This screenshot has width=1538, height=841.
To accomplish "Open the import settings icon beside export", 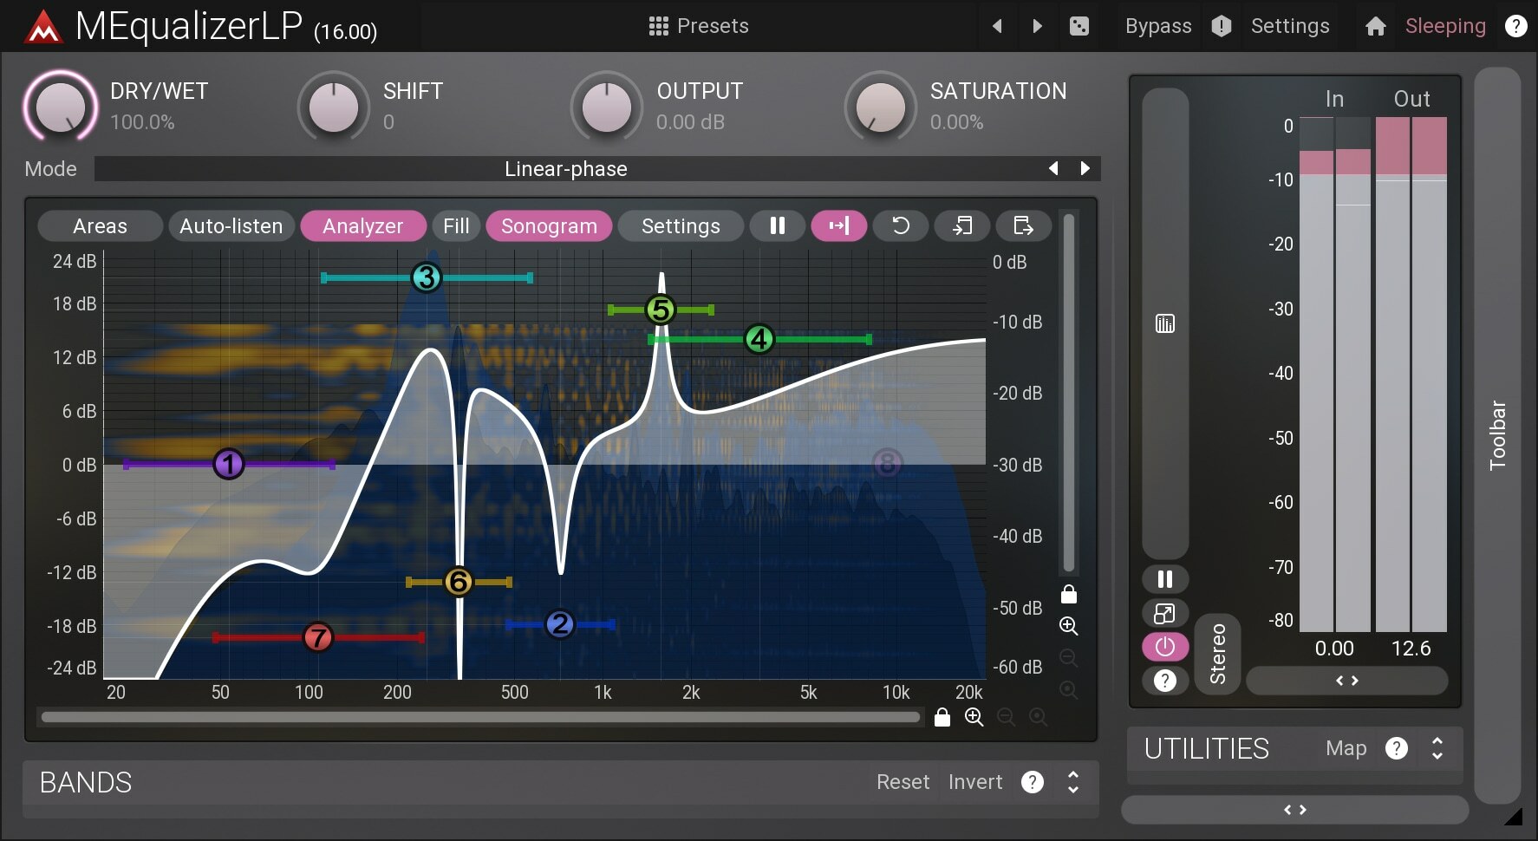I will [962, 225].
